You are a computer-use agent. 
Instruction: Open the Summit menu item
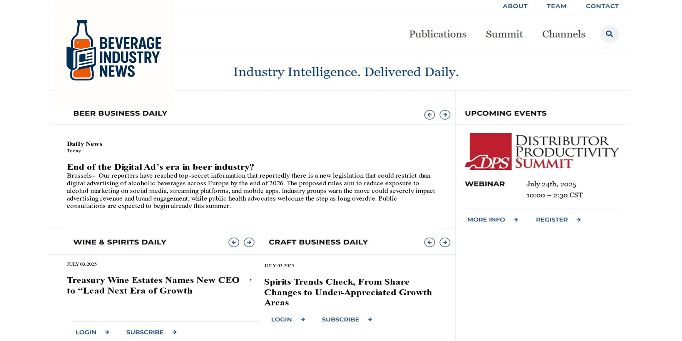coord(504,34)
